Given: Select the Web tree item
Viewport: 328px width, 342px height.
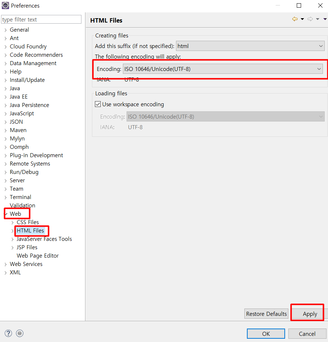Looking at the screenshot, I should (x=16, y=214).
